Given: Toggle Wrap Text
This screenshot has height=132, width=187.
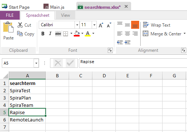Looking at the screenshot, I should coord(157,25).
